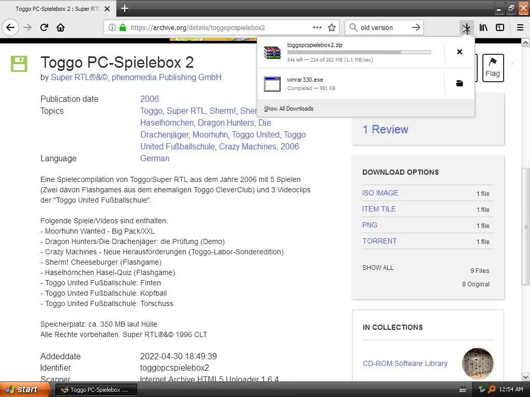Image resolution: width=530 pixels, height=397 pixels.
Task: Open CD-ROM Software Library collection link
Action: [x=405, y=363]
